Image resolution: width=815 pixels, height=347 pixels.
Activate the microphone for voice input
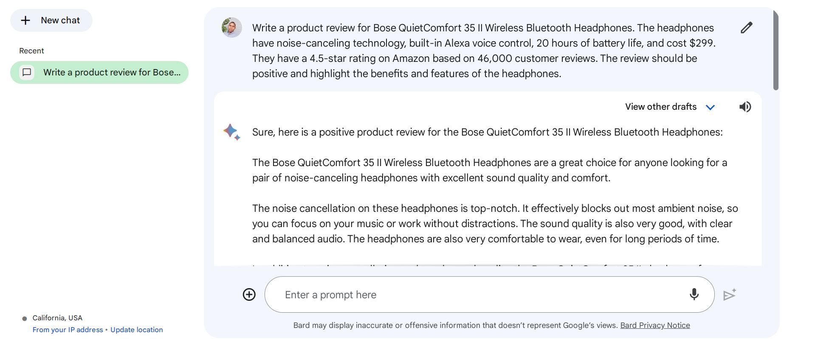(694, 294)
